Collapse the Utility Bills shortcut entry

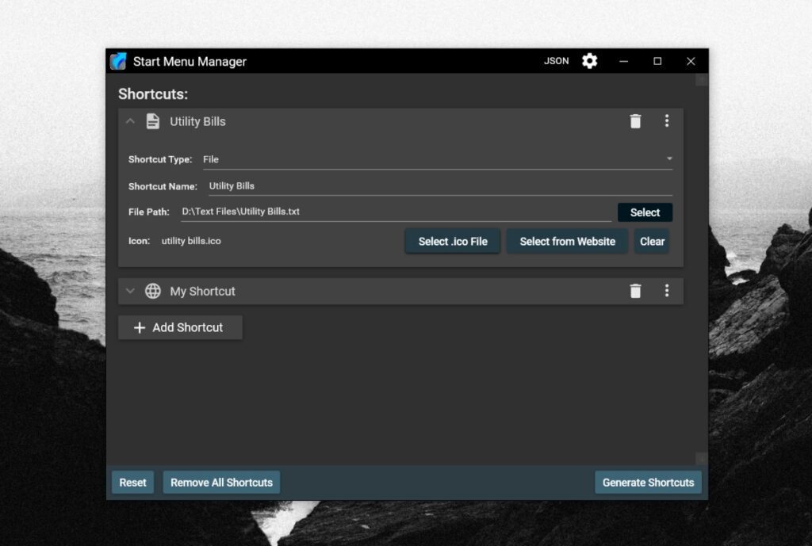click(129, 121)
